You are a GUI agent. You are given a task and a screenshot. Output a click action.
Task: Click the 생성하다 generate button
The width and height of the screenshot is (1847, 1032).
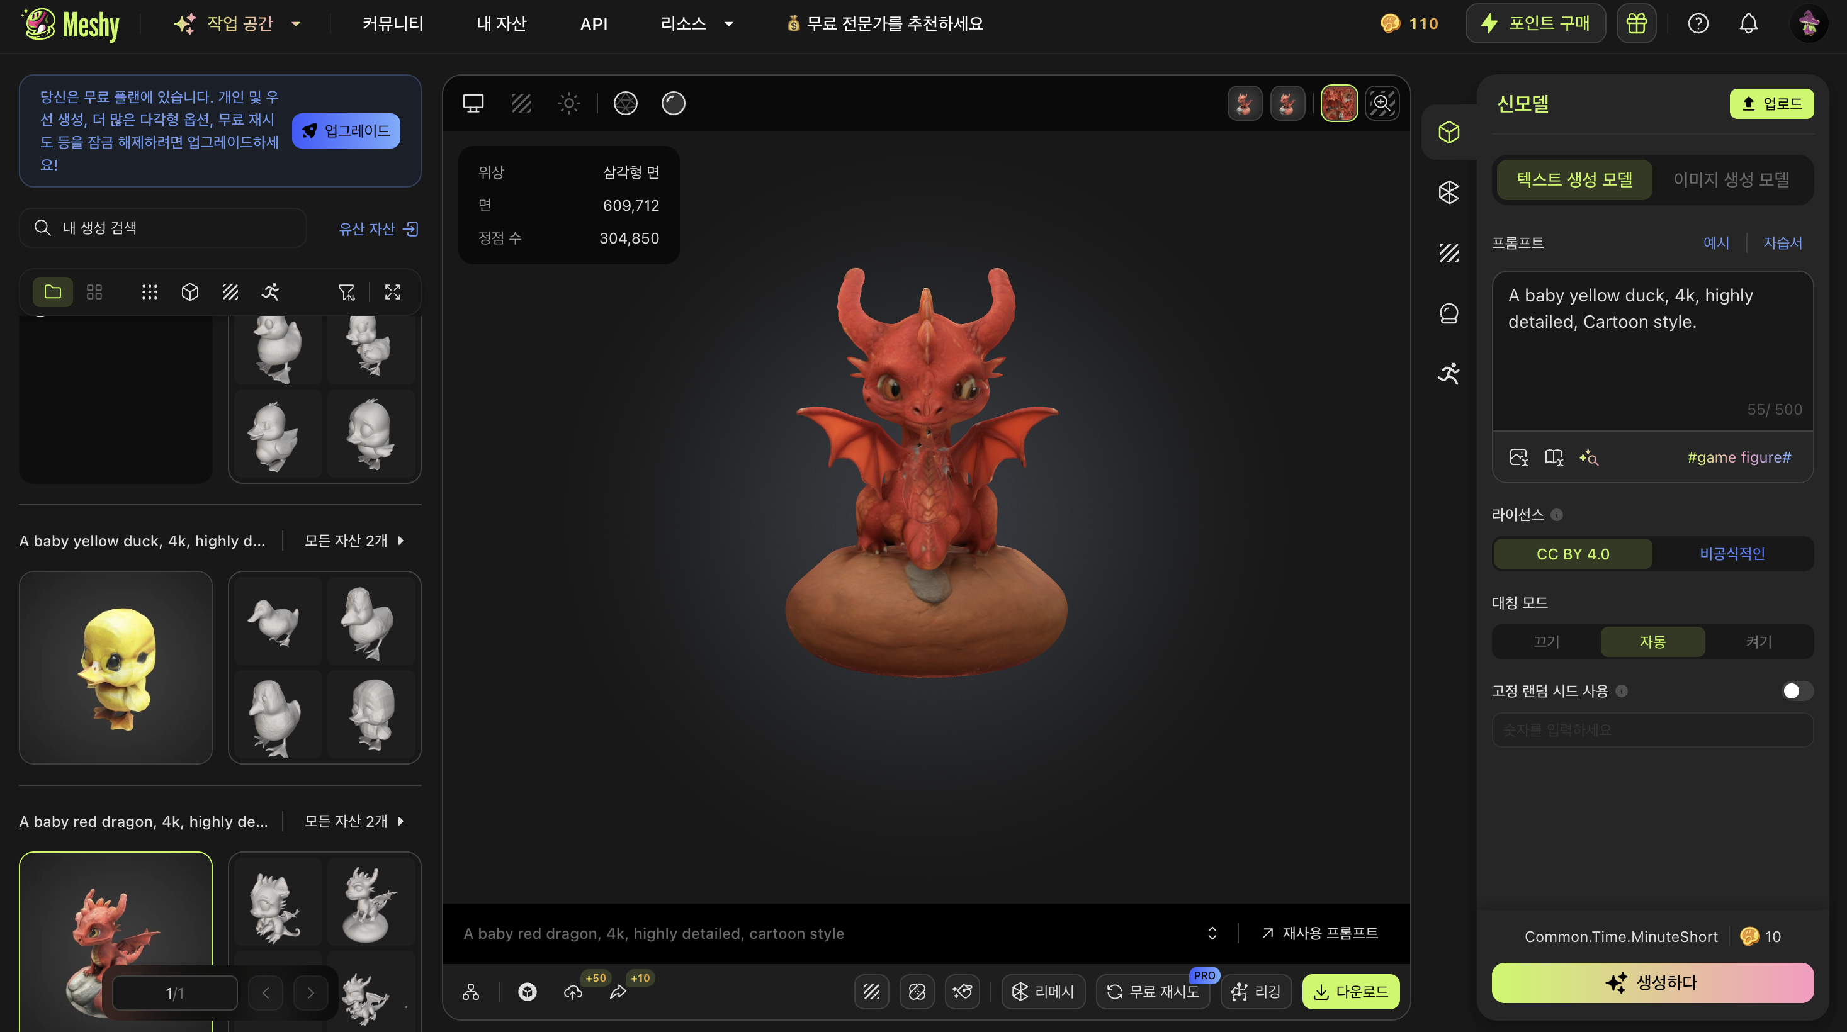(1652, 982)
